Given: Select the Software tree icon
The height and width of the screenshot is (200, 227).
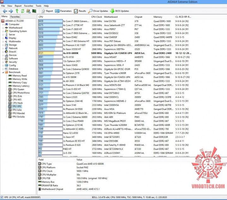Looking at the screenshot, I should (6, 58).
